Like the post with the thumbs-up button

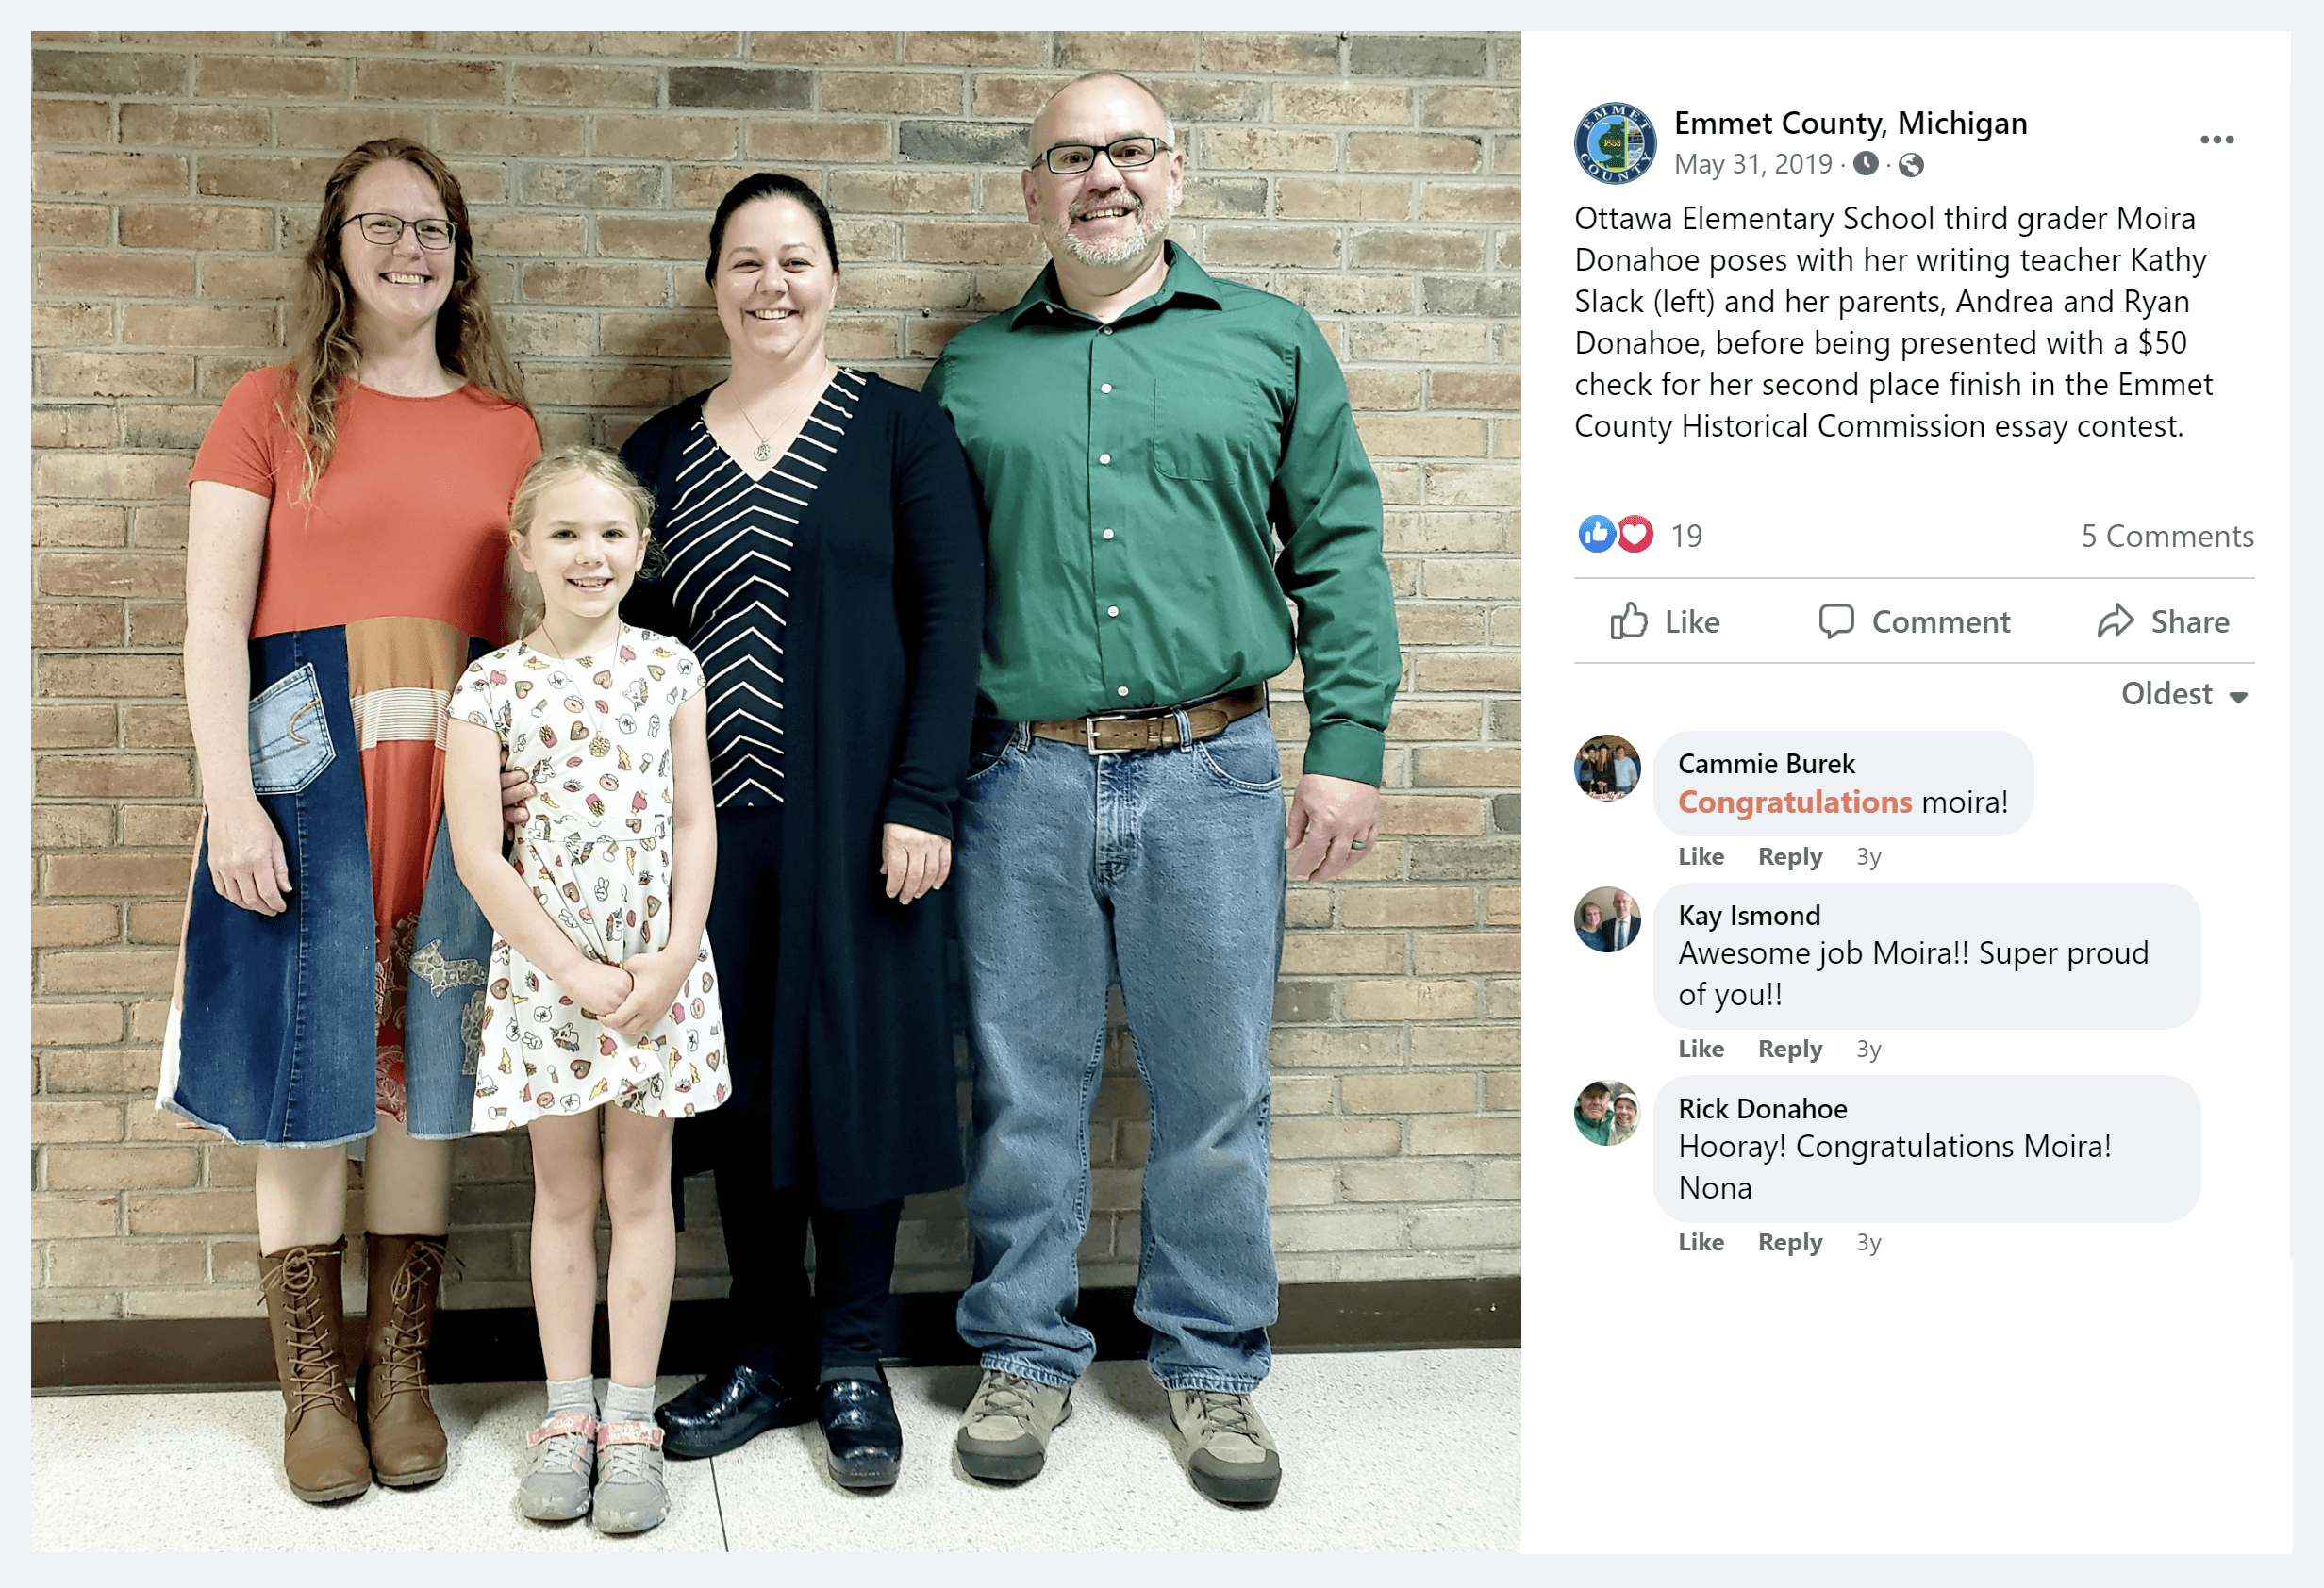point(1665,622)
